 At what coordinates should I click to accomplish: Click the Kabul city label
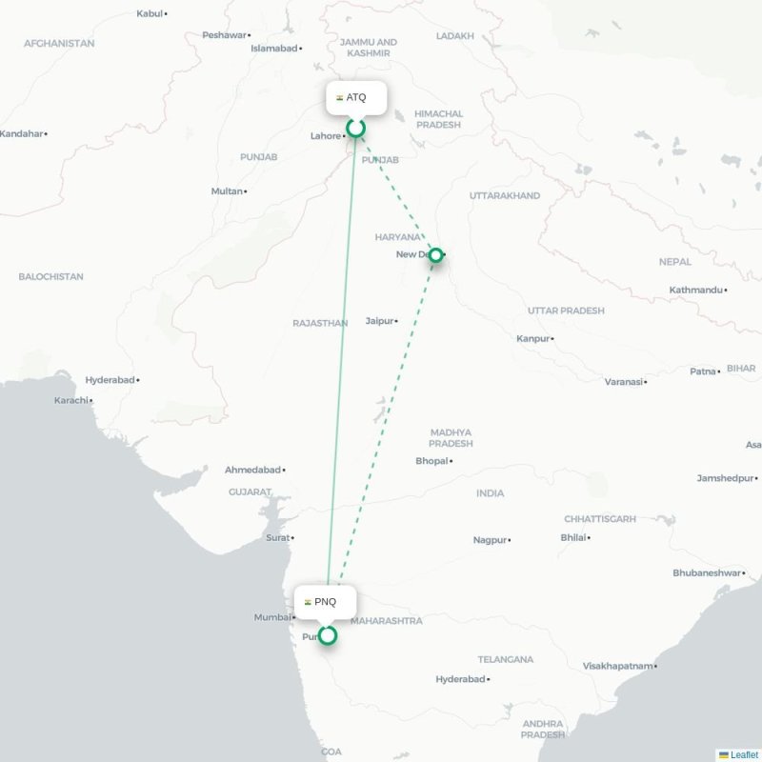[150, 13]
